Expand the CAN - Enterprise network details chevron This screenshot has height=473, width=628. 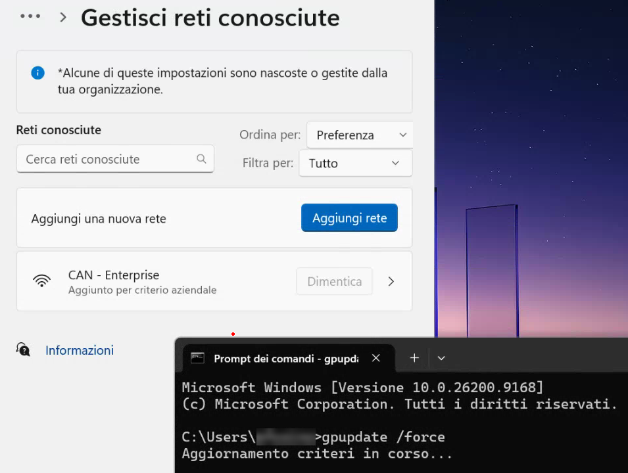coord(391,281)
